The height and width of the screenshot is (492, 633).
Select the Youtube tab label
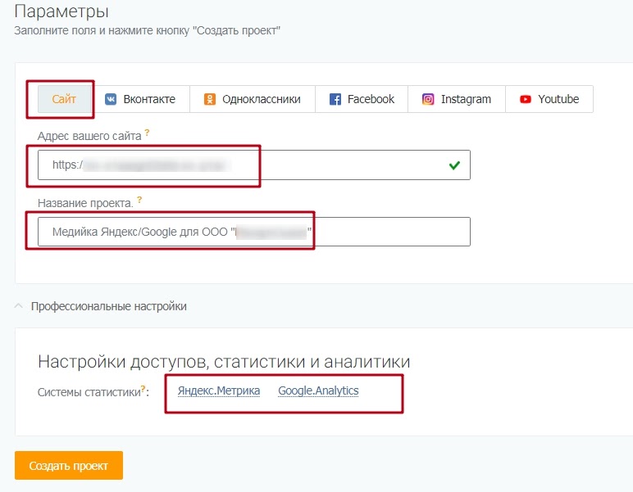coord(558,99)
